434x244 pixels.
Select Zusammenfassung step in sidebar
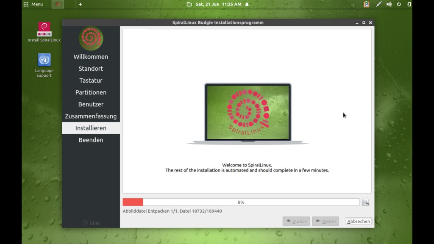click(x=91, y=116)
